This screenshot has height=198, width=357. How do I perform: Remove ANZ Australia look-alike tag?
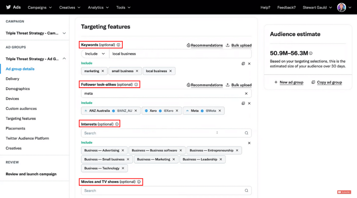(136, 111)
